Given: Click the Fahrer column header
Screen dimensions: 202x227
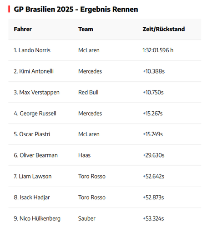Looking at the screenshot, I should (23, 29).
